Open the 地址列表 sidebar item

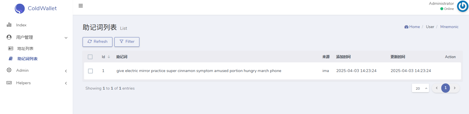pyautogui.click(x=25, y=48)
